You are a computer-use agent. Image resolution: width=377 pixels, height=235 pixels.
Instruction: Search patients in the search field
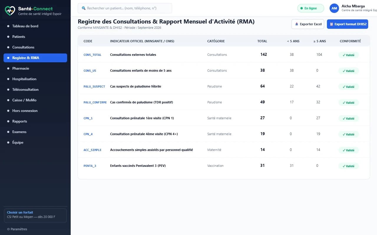(125, 8)
